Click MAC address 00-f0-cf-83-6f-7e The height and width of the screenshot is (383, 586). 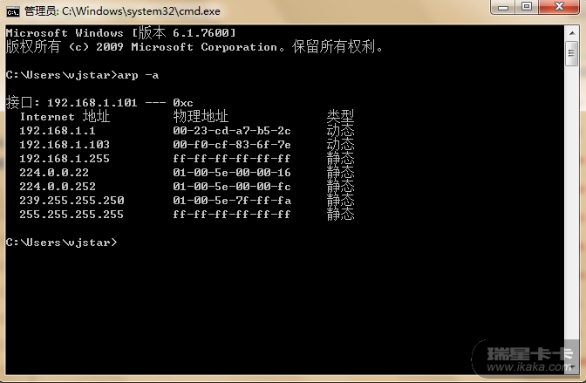point(232,145)
